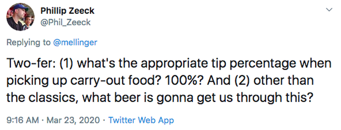
Task: Click the word "beer" in the tweet
Action: (x=149, y=98)
